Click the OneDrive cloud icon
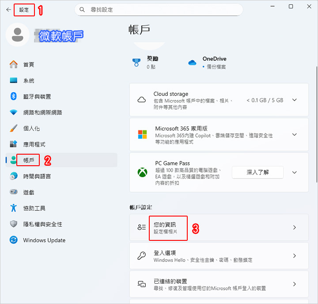The image size is (318, 304). click(192, 62)
